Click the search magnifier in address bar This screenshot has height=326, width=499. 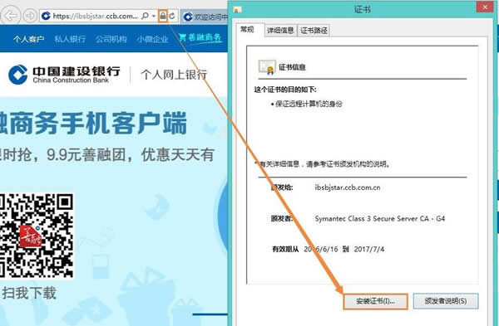click(x=145, y=16)
